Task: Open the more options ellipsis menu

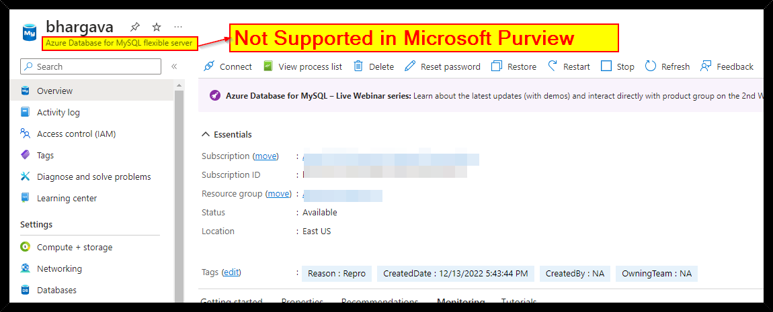Action: [178, 27]
